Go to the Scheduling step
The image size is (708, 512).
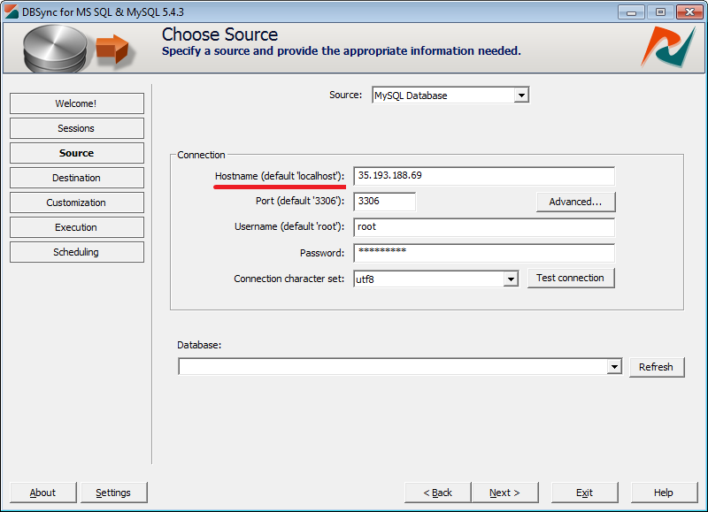[77, 252]
